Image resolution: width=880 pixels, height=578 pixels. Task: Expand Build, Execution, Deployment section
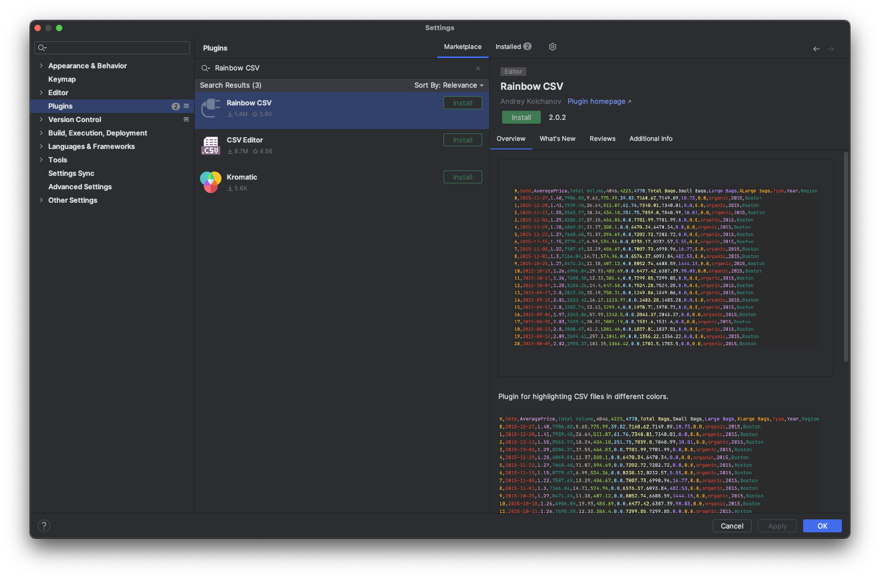(41, 133)
